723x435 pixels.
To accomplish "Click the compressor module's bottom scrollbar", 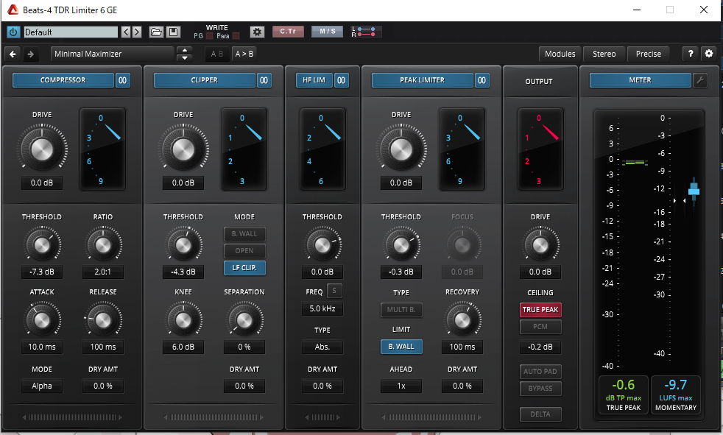I will coord(72,417).
